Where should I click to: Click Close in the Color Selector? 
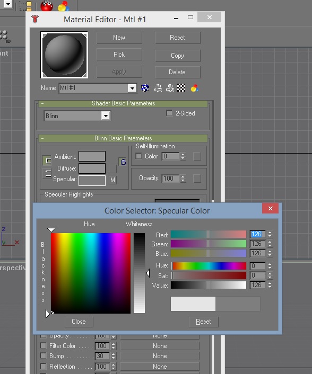click(79, 322)
